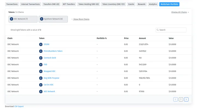The width and height of the screenshot is (197, 111).
Task: Click the Wrapped XDC token icon
Action: click(41, 71)
